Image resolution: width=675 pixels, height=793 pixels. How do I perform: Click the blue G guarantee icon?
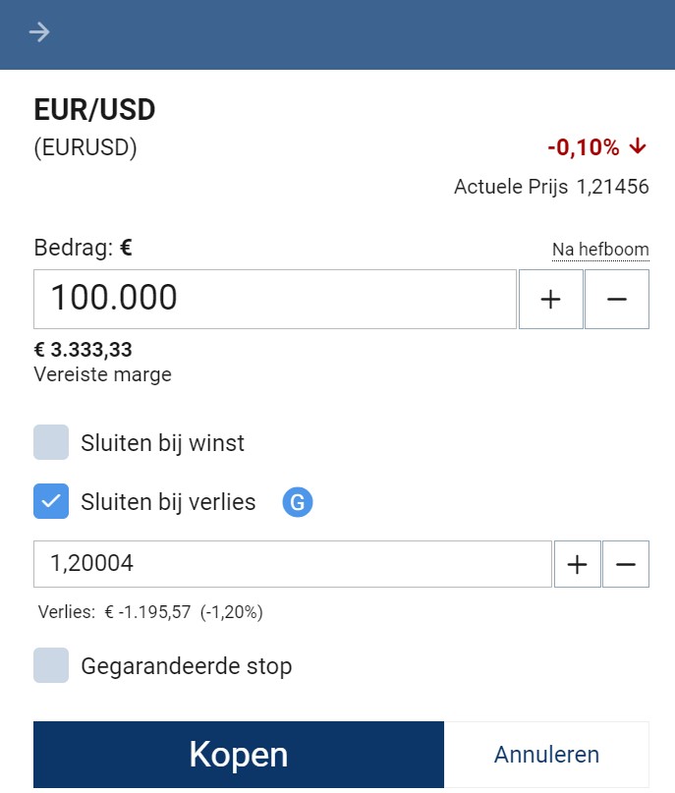tap(297, 501)
